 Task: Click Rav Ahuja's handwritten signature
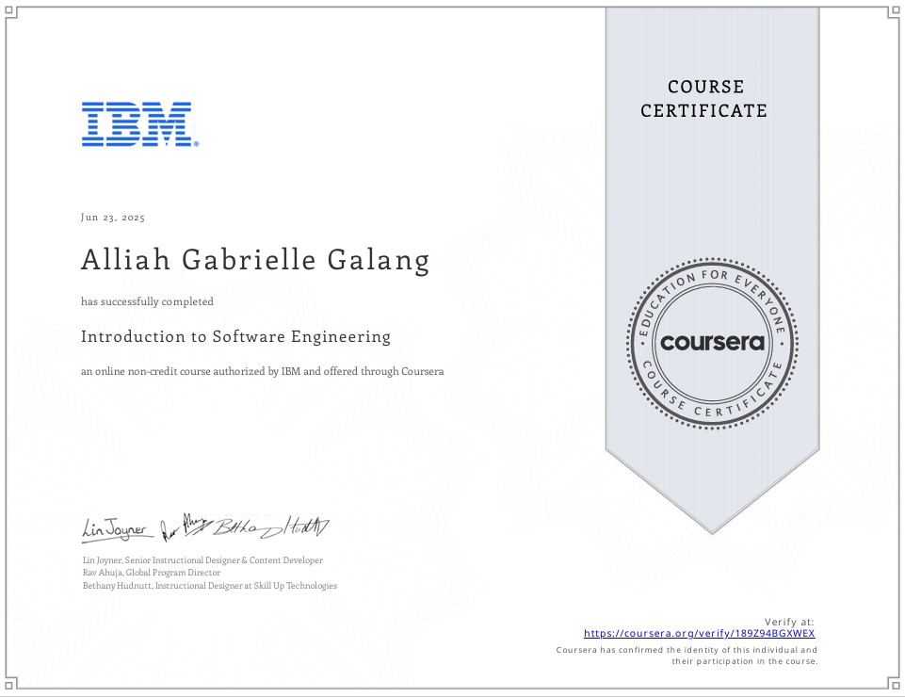click(185, 527)
